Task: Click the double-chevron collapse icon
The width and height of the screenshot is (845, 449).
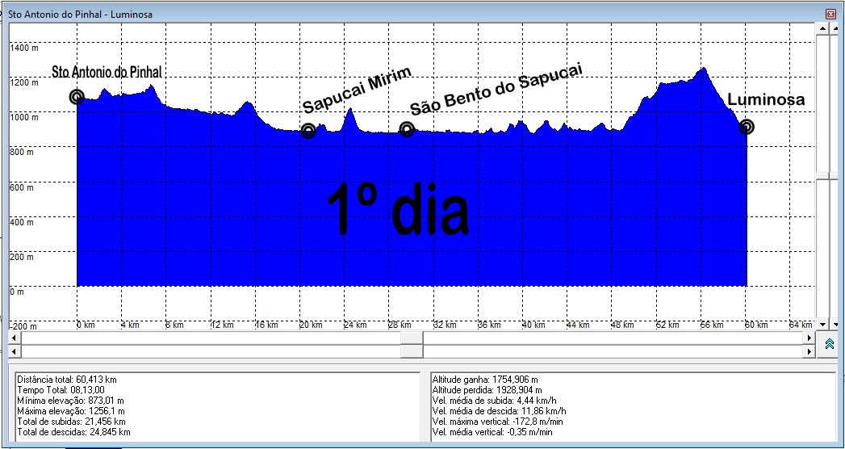Action: point(830,344)
